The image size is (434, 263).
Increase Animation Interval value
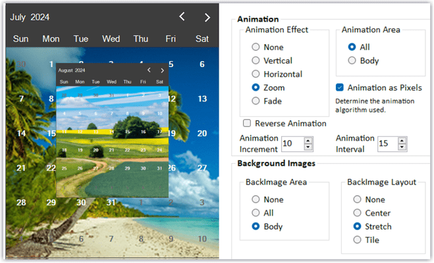click(x=402, y=140)
